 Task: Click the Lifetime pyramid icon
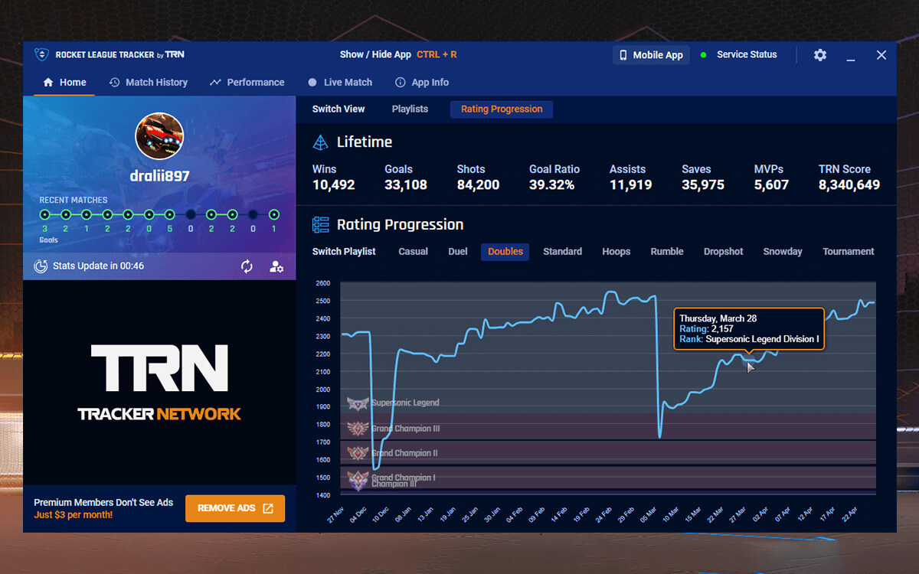coord(321,142)
